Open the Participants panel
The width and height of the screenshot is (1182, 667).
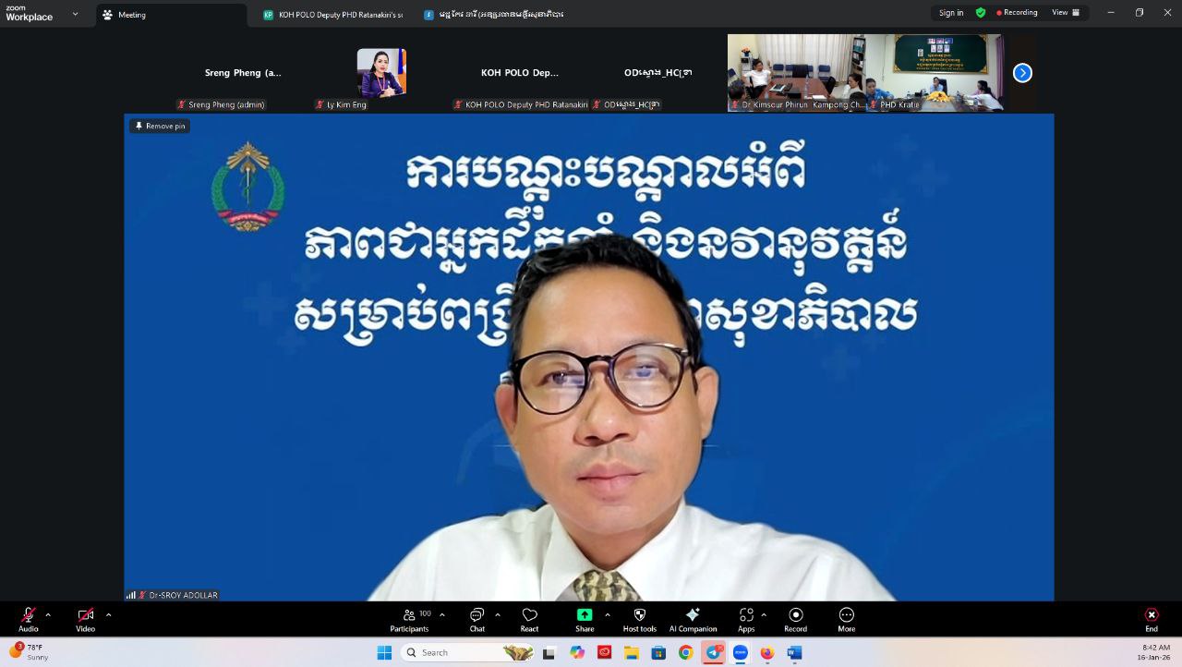tap(409, 620)
